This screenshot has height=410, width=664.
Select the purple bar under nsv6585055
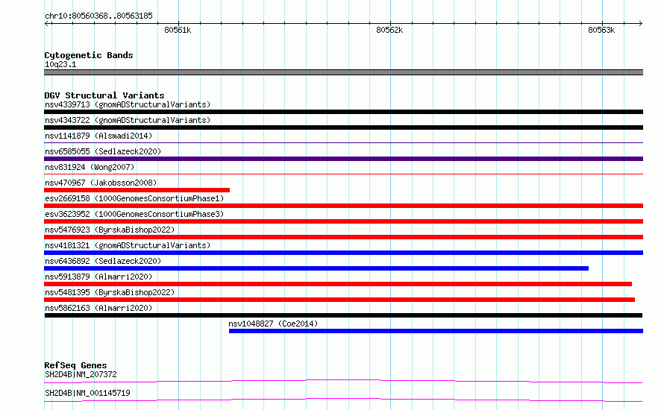(343, 159)
